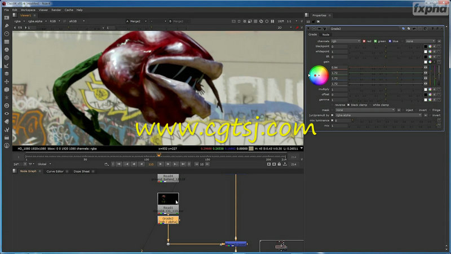Step forward one frame
The width and height of the screenshot is (451, 254).
(x=168, y=164)
